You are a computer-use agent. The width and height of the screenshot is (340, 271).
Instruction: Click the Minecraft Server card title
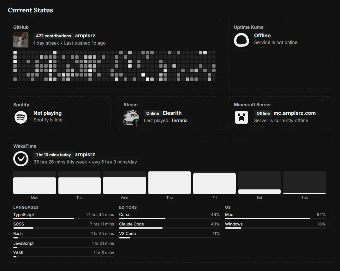[x=253, y=105]
